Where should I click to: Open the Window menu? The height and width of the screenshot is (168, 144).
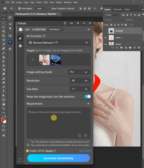[68, 2]
